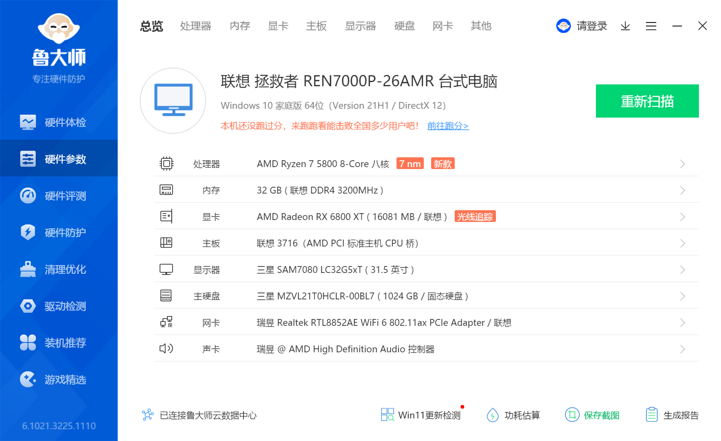Switch to the 硬盘 tab
This screenshot has height=441, width=721.
pyautogui.click(x=405, y=26)
